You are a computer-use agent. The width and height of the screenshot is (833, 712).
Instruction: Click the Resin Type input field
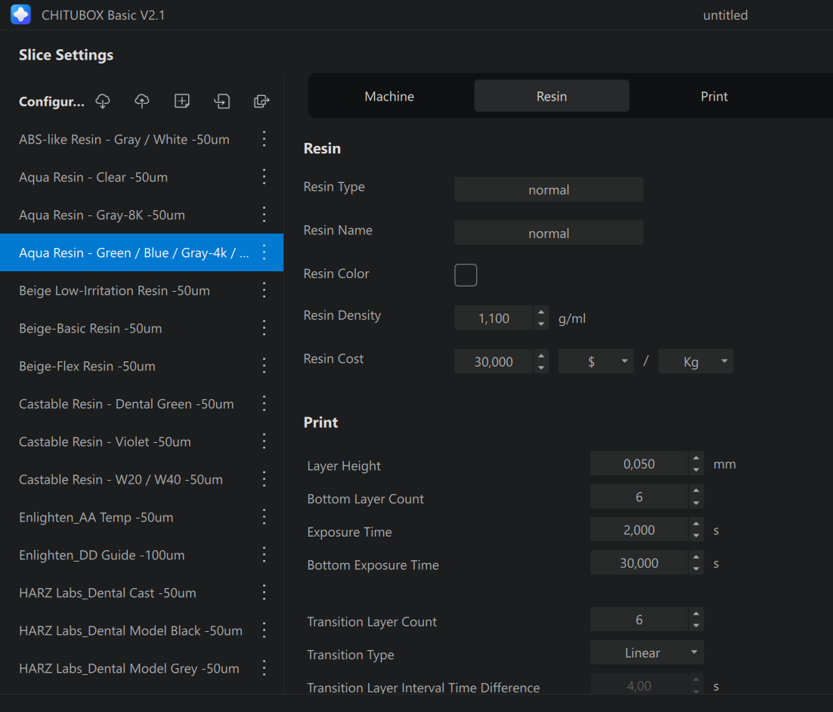tap(548, 189)
